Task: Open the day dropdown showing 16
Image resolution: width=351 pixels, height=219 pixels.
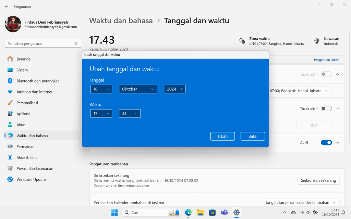Action: pos(101,89)
